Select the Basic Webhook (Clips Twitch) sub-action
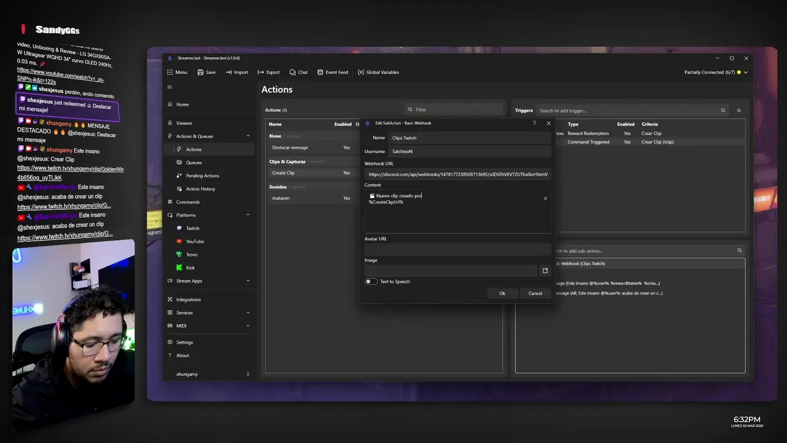The image size is (787, 443). pyautogui.click(x=651, y=263)
